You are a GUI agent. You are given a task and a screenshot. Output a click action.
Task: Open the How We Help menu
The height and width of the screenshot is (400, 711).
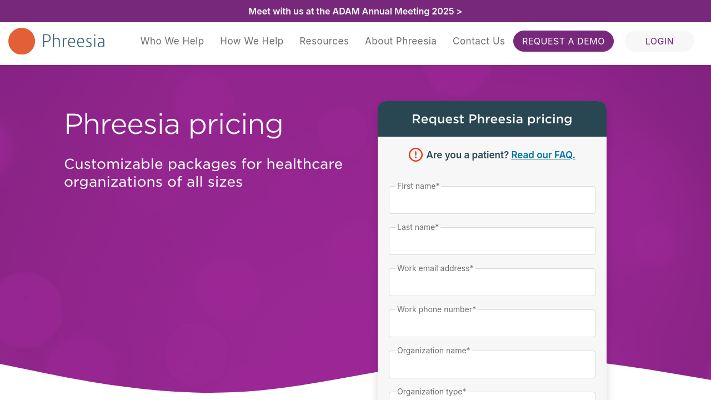(x=252, y=41)
